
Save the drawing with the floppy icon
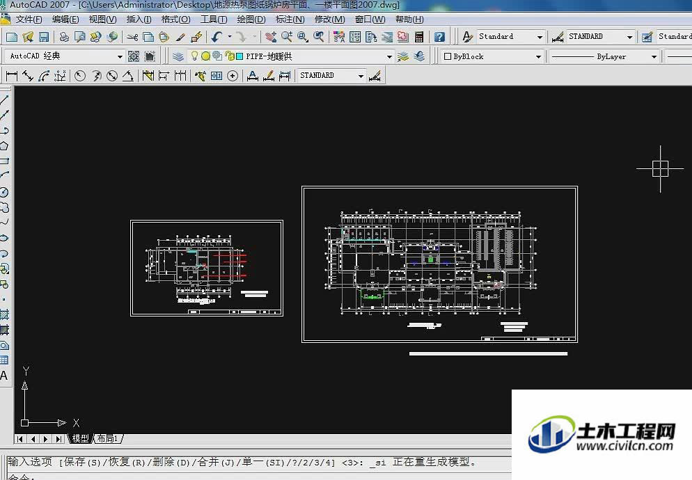coord(44,37)
